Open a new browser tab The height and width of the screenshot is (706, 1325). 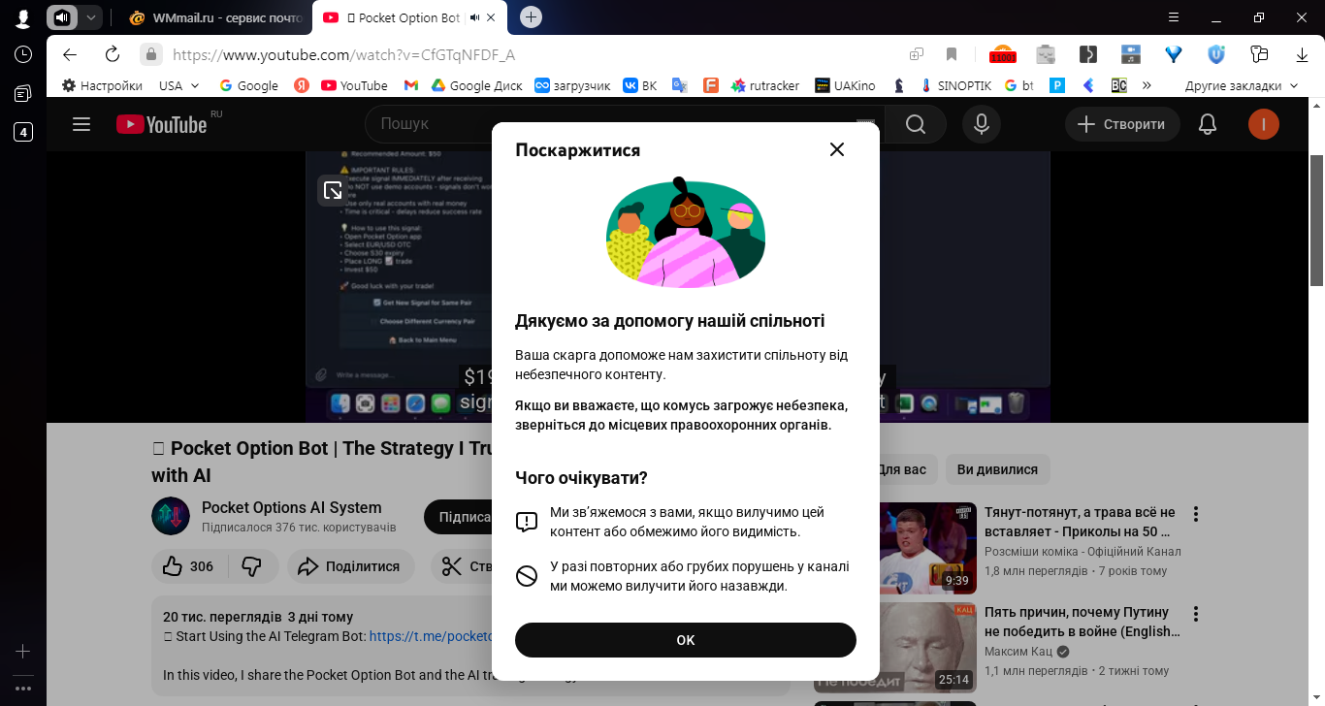click(531, 16)
